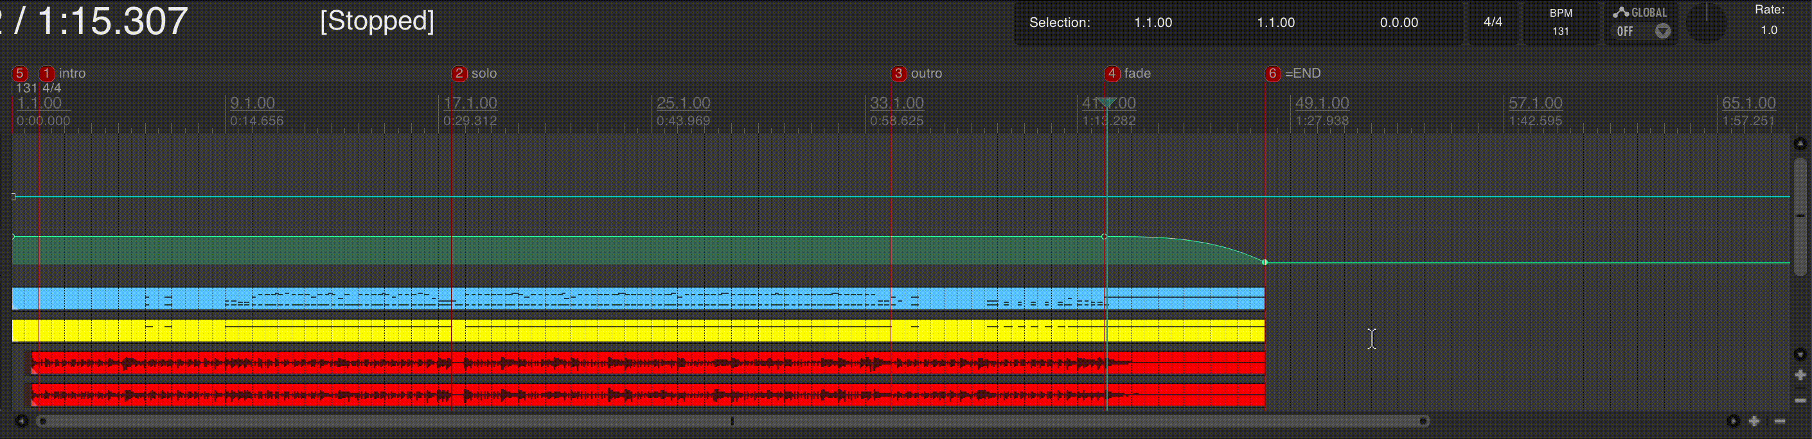Click the horizontal zoom out minus button
This screenshot has height=439, width=1812.
click(x=1780, y=421)
